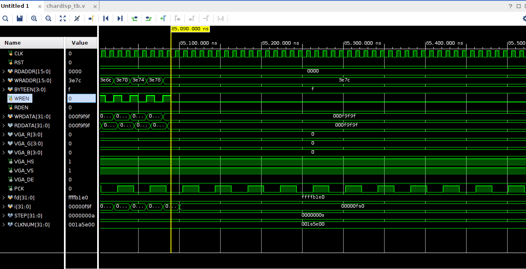This screenshot has width=526, height=269.
Task: Click WRADDR value 3e7c
Action: (74, 80)
